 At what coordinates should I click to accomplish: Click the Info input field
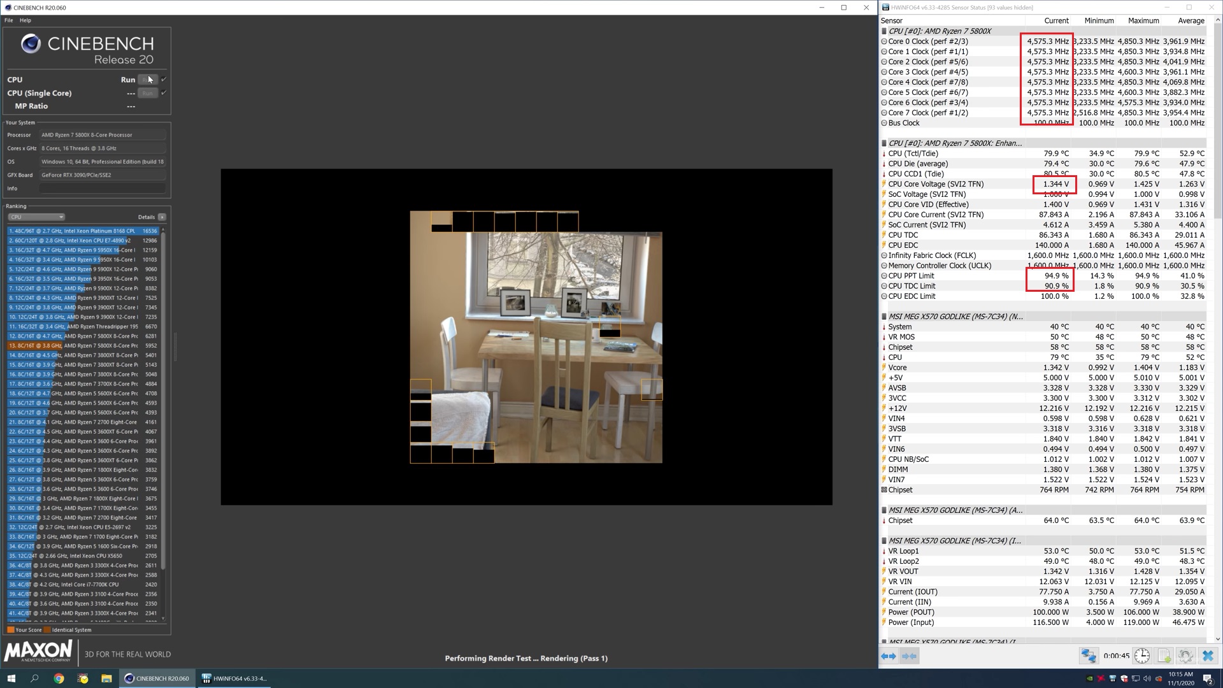pos(103,189)
